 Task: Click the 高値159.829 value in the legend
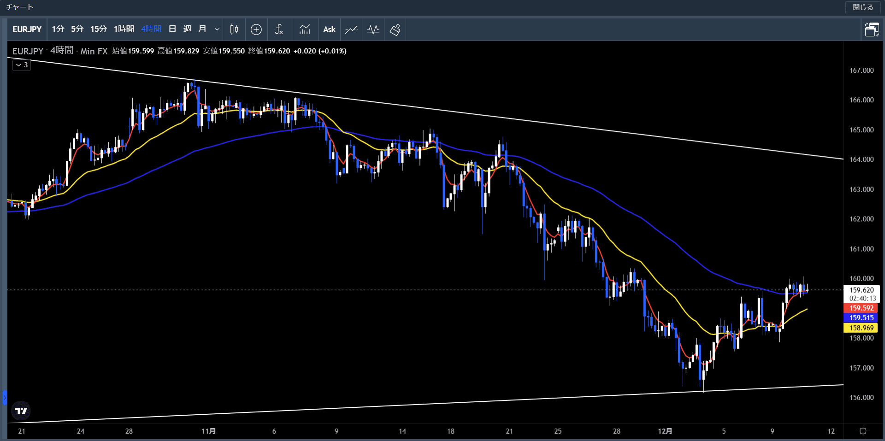tap(178, 51)
